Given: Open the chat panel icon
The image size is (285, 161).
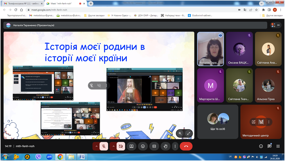Looking at the screenshot, I should point(269,146).
